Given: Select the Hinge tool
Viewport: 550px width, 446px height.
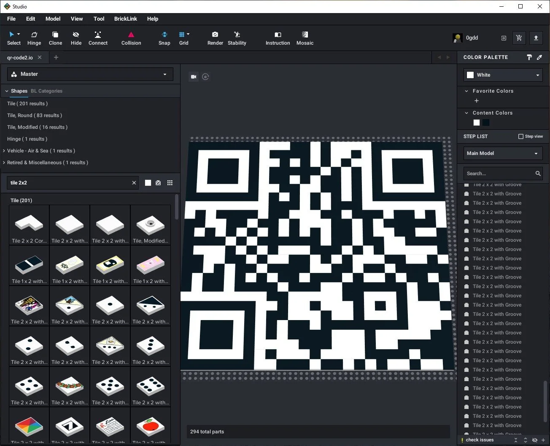Looking at the screenshot, I should pyautogui.click(x=34, y=38).
